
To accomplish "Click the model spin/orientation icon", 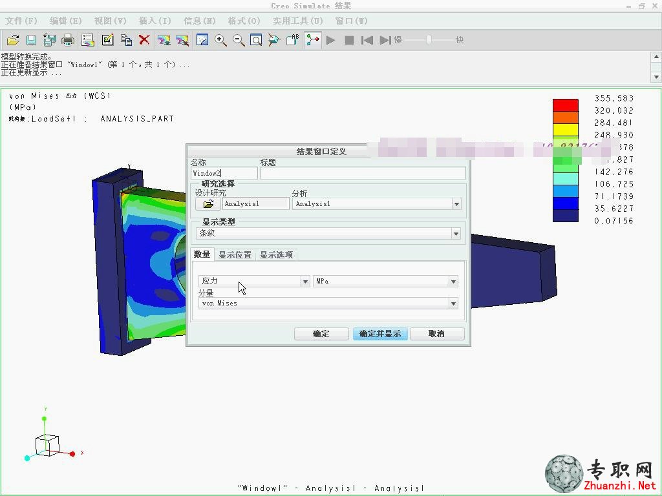I will (x=274, y=40).
